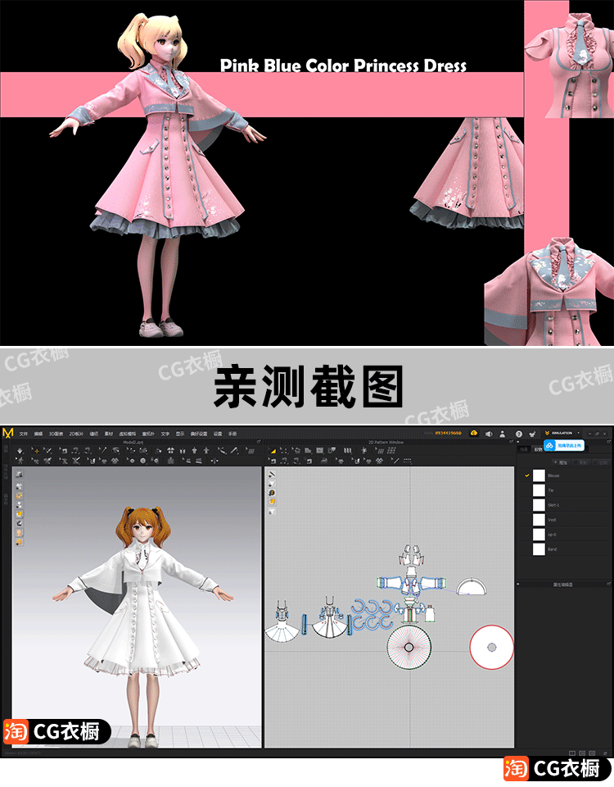Image resolution: width=614 pixels, height=787 pixels.
Task: Toggle the topmost display icon in 3D view sidebar
Action: pos(19,474)
